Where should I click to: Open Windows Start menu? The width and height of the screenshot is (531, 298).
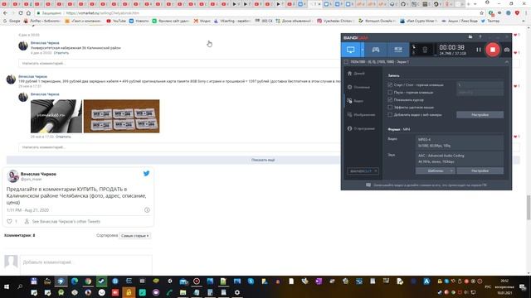(x=7, y=287)
